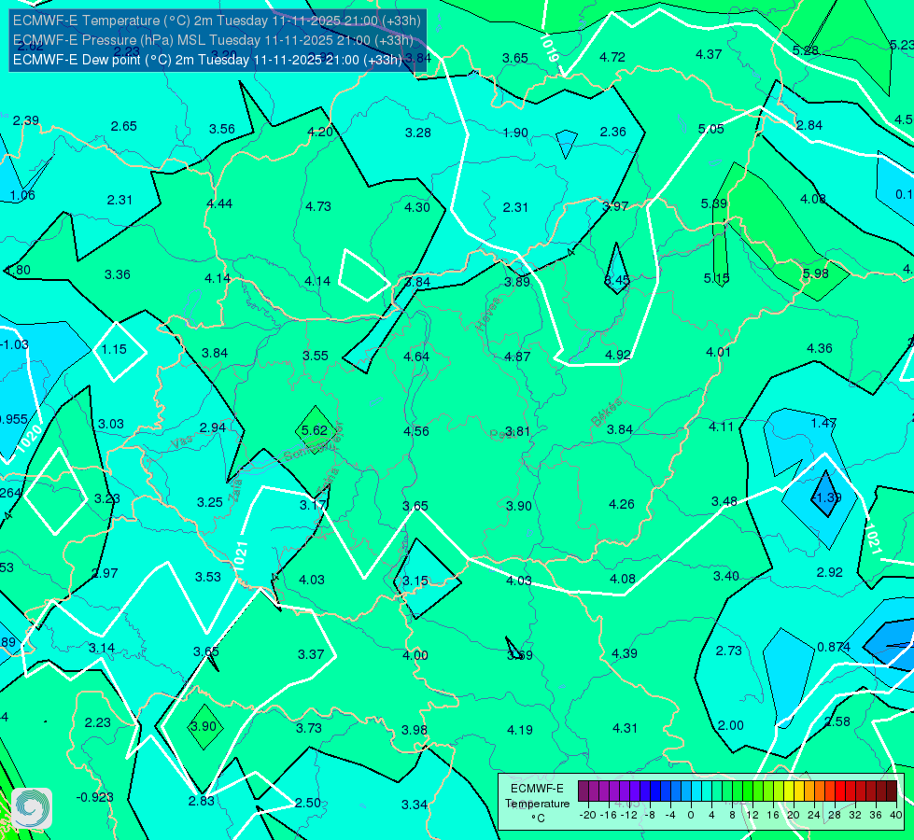Click the 4.44 grid value

coord(219,203)
